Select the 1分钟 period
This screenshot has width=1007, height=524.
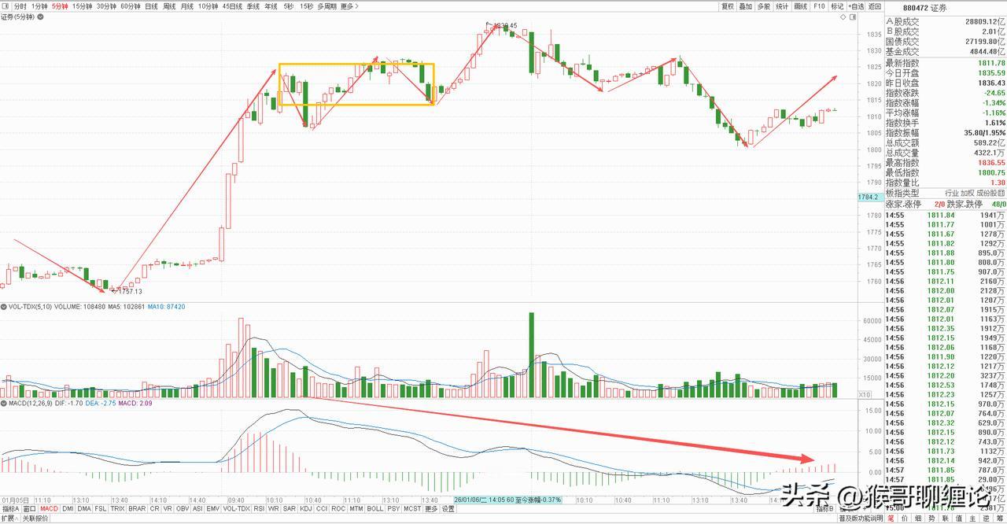[x=39, y=6]
